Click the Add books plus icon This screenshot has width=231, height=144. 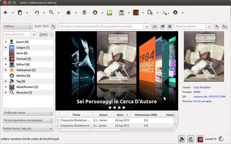(5, 13)
